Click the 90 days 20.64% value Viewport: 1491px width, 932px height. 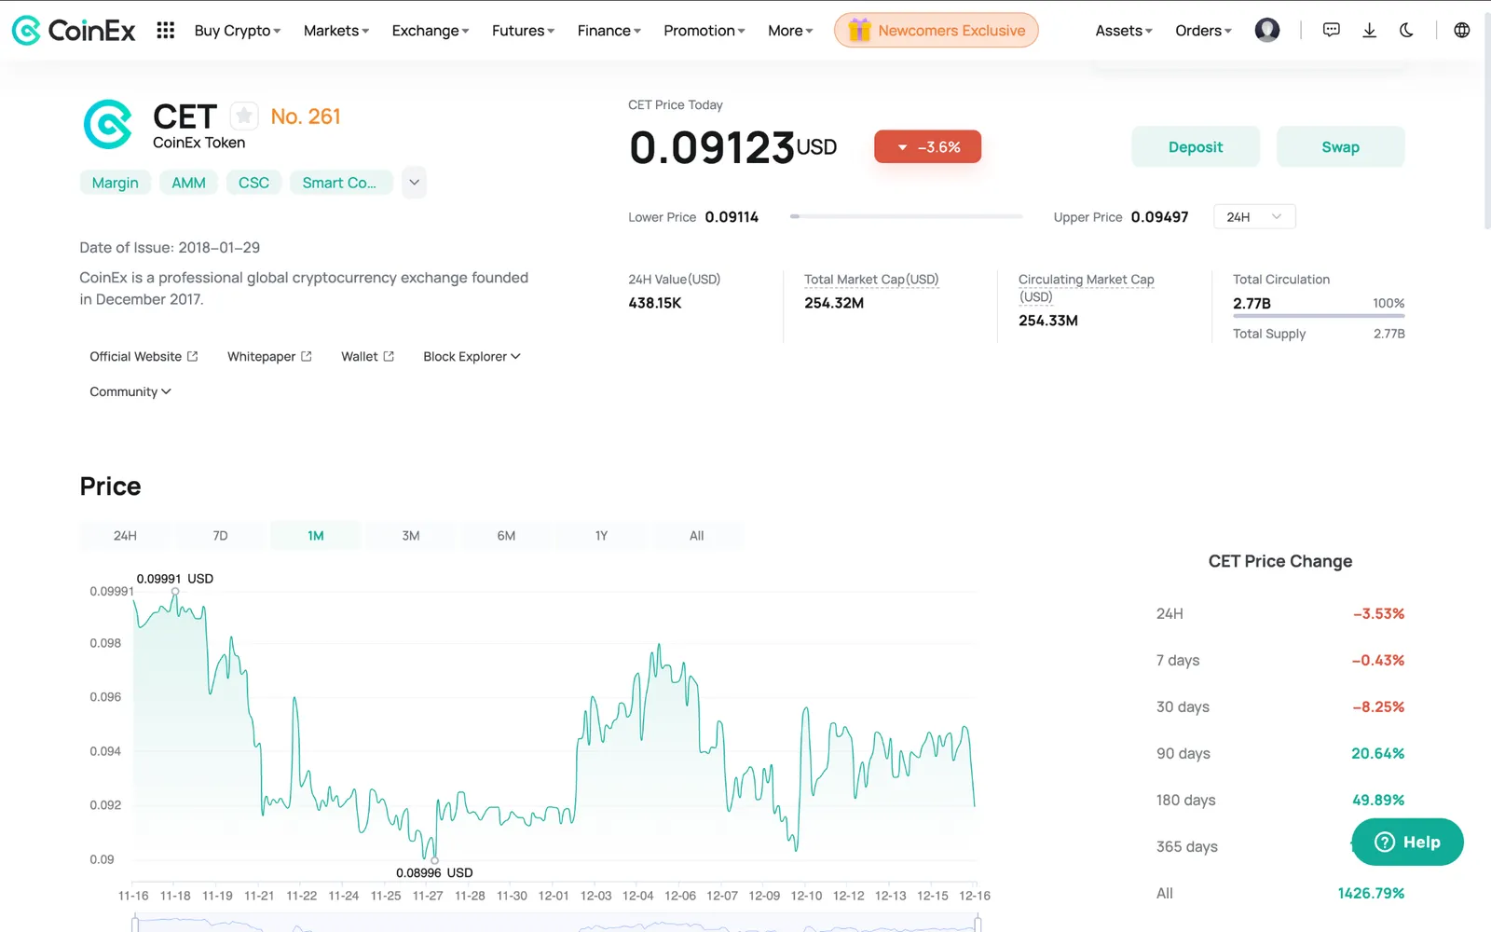click(1377, 753)
